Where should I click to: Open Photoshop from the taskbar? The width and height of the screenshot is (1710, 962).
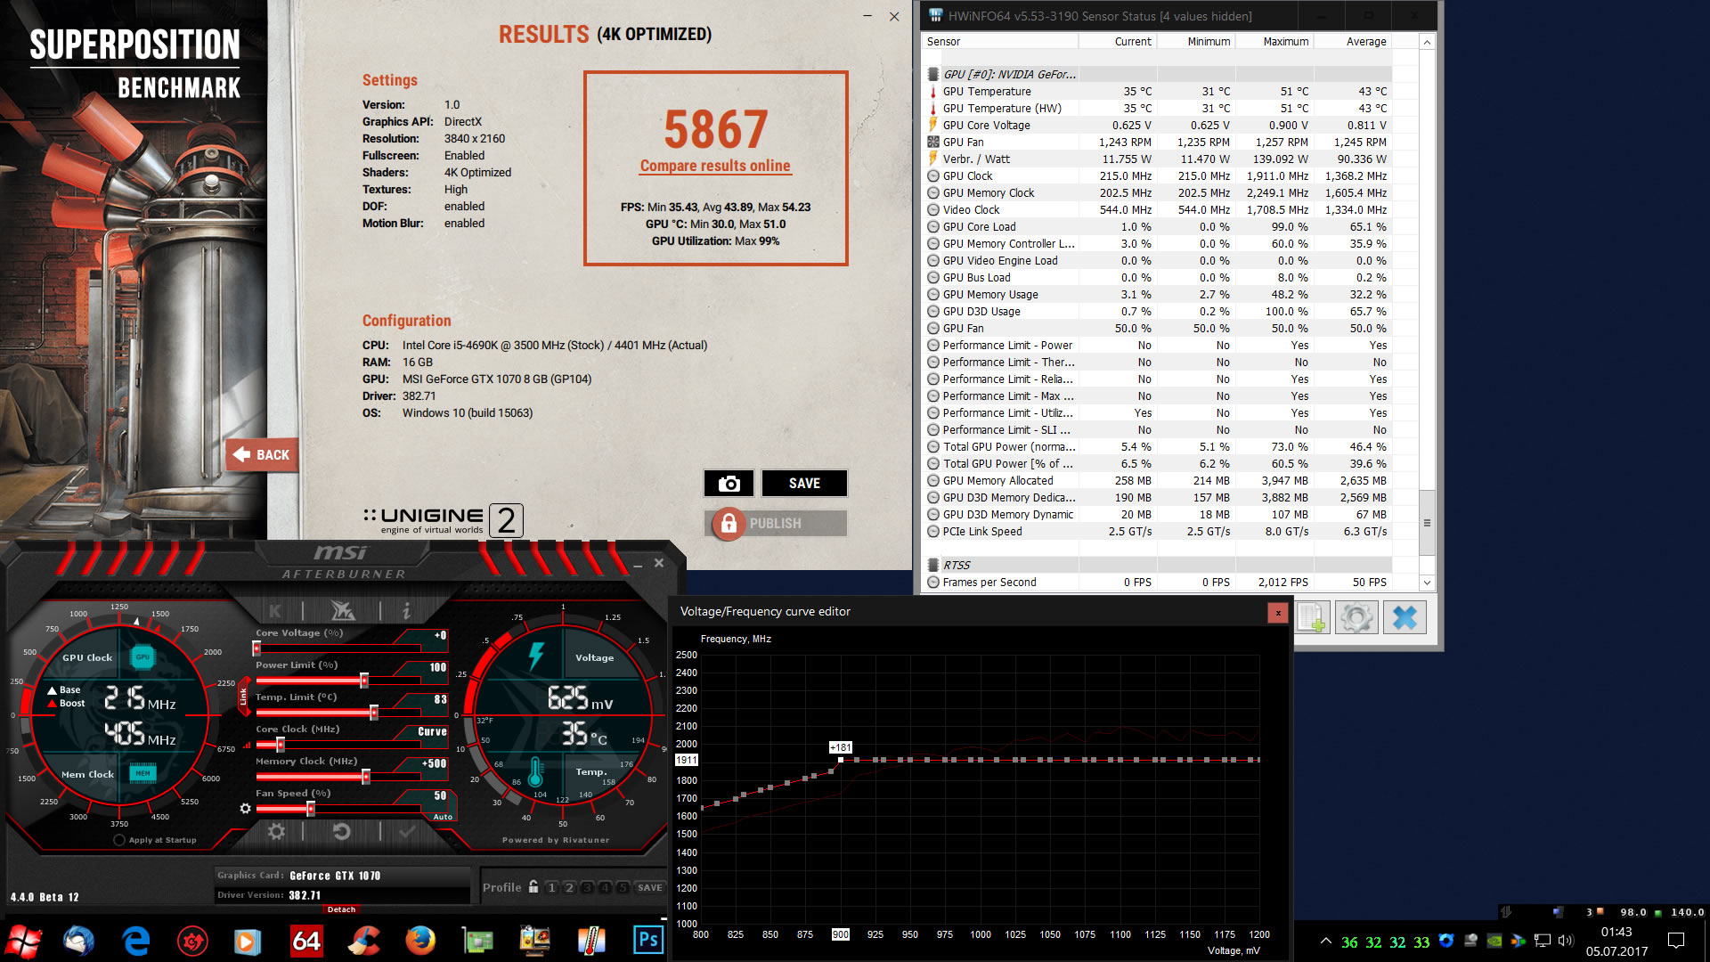click(647, 940)
